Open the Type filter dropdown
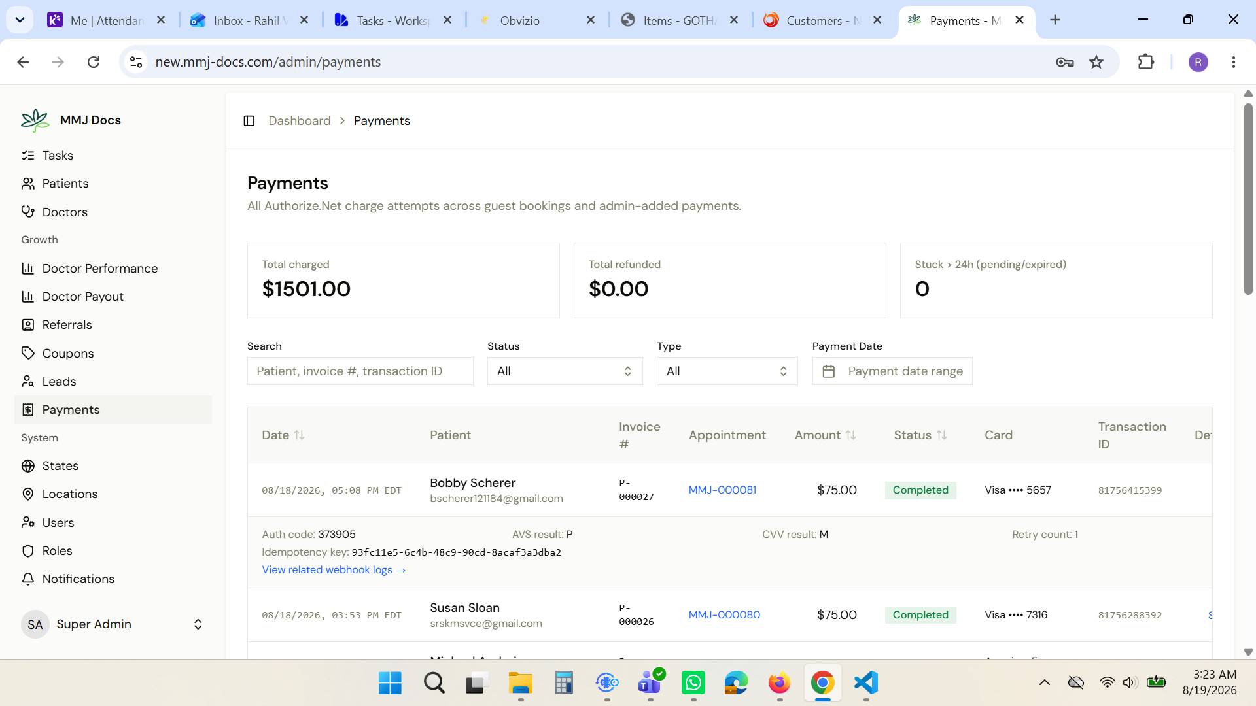1256x706 pixels. pos(727,371)
